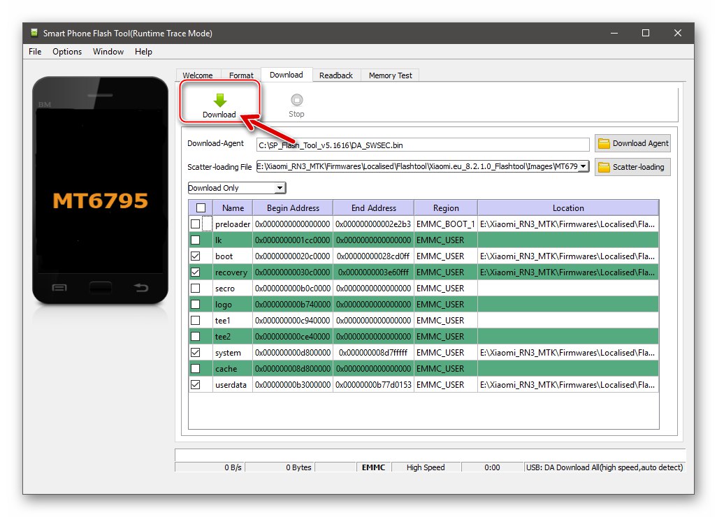
Task: Open the Help menu
Action: tap(143, 52)
